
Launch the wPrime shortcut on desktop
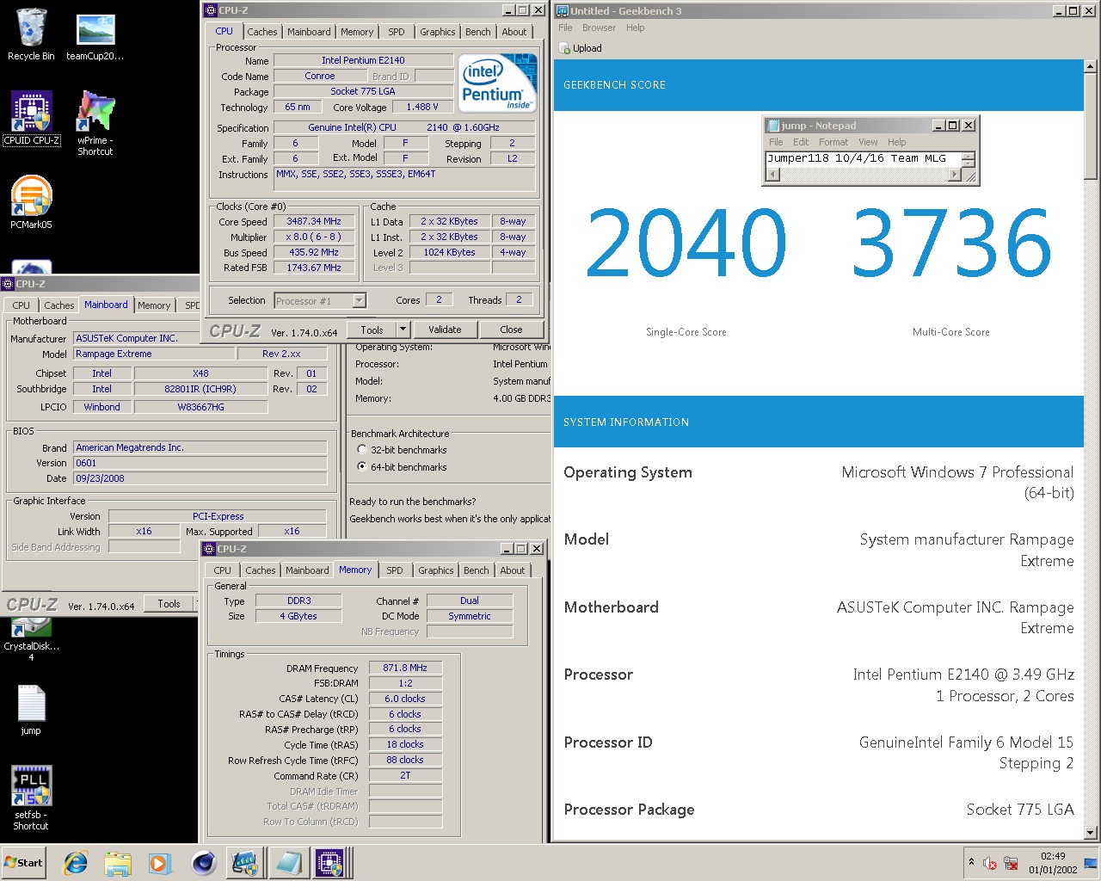[x=95, y=123]
